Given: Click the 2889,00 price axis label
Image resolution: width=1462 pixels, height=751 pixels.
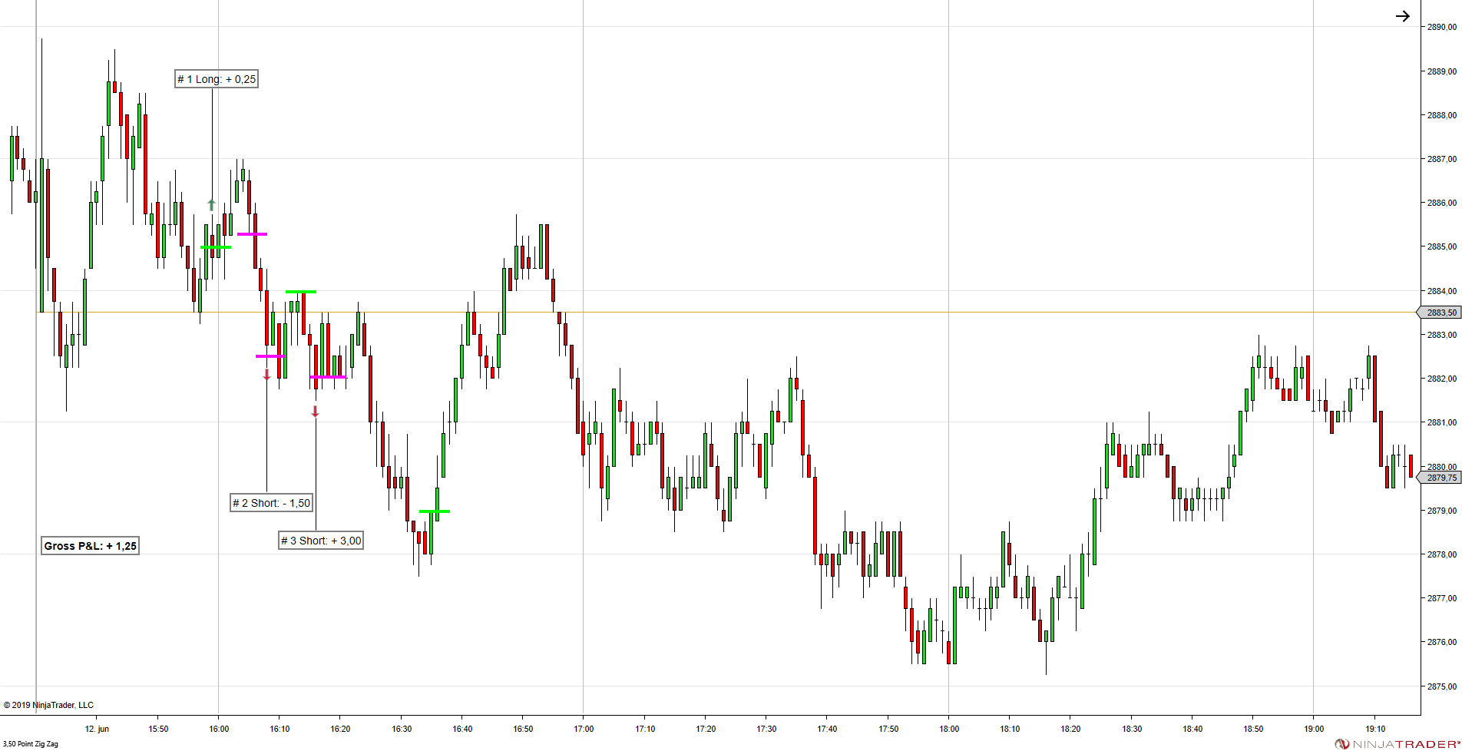Looking at the screenshot, I should tap(1441, 71).
